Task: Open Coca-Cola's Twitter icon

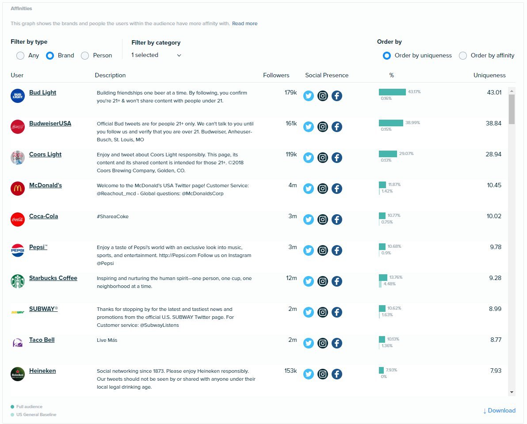Action: [x=308, y=219]
